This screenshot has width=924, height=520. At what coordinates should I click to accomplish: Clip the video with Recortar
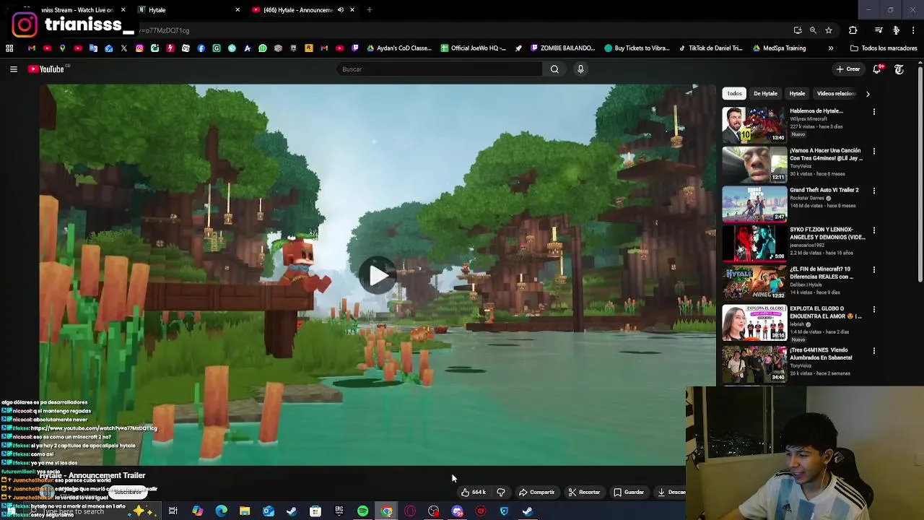(x=584, y=493)
